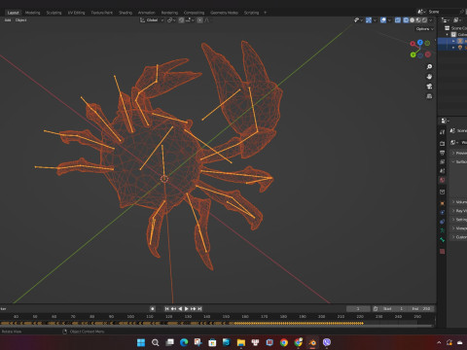467x350 pixels.
Task: Click the pan hand viewport gizmo
Action: point(429,77)
